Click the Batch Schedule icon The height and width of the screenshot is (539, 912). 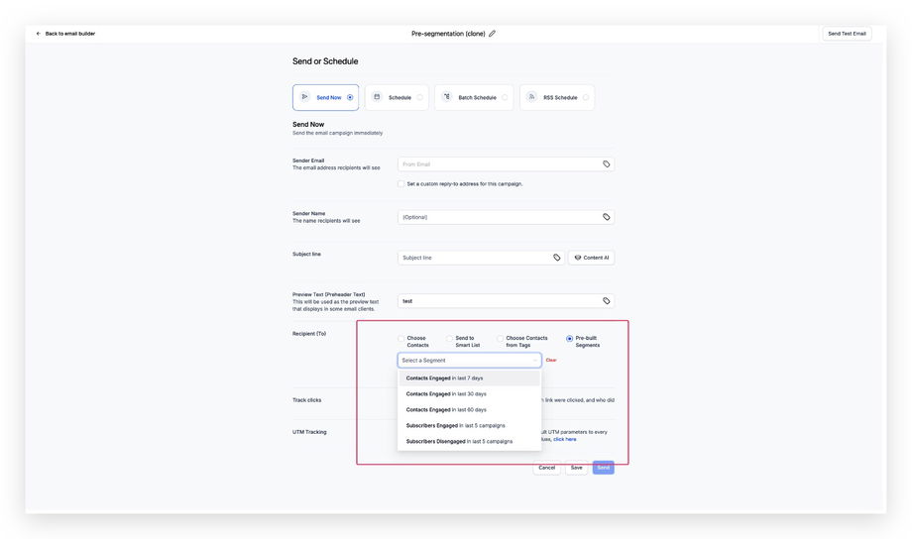coord(447,97)
